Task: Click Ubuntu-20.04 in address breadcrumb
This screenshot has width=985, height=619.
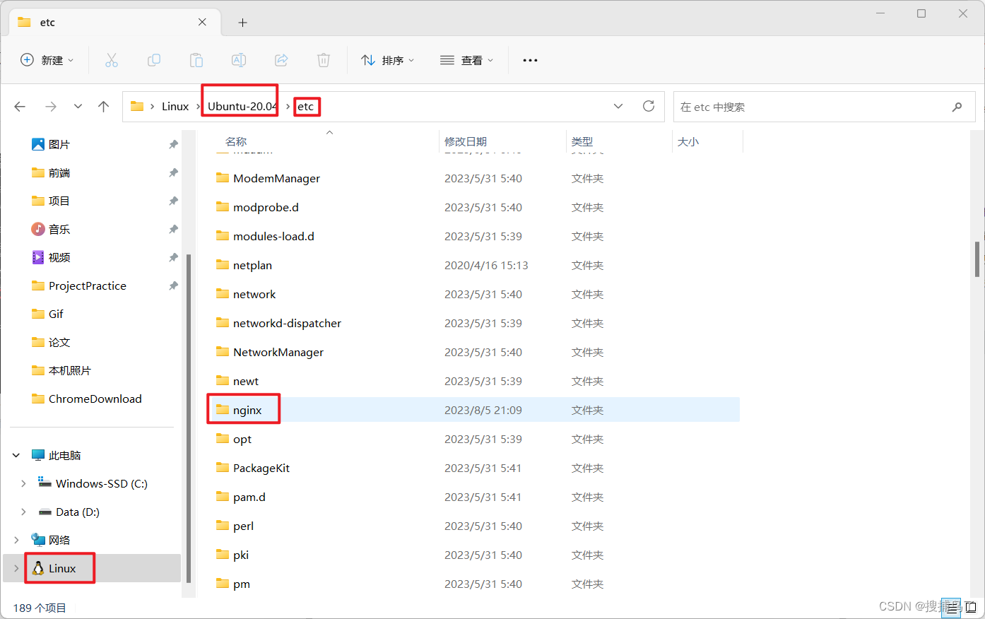Action: point(242,107)
